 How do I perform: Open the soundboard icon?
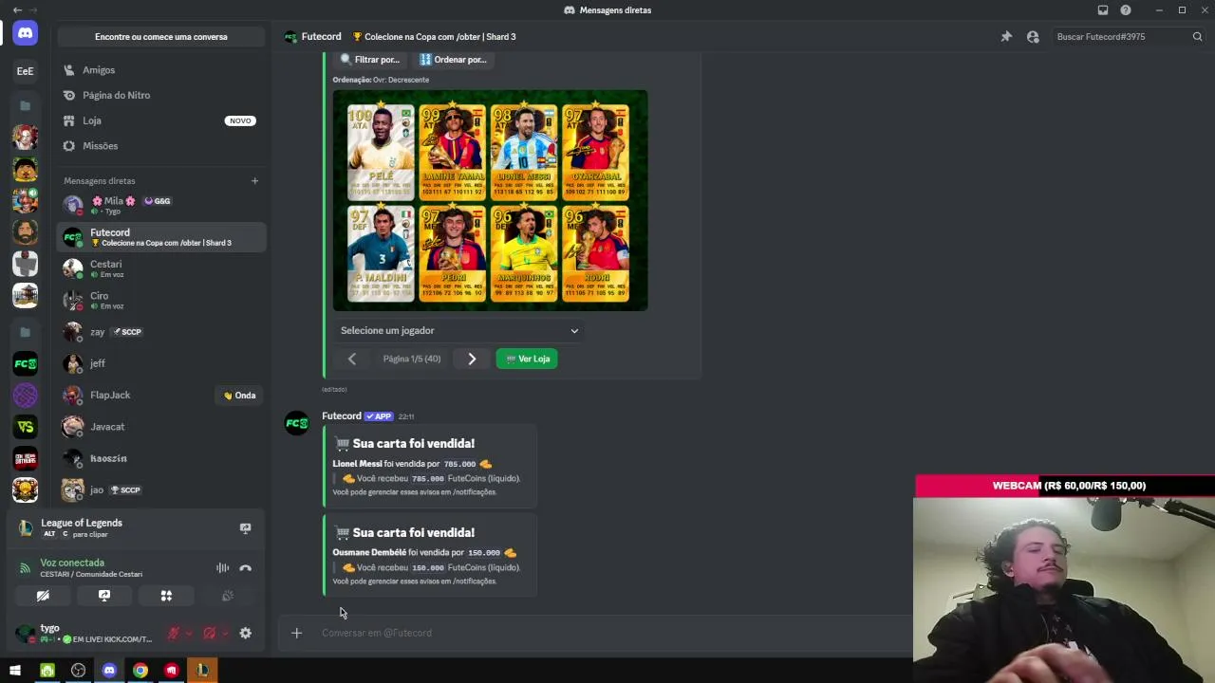(x=228, y=596)
